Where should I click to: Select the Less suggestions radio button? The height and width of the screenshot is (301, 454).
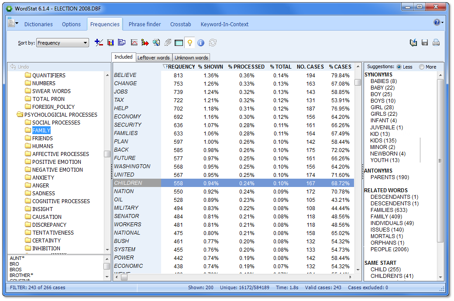pyautogui.click(x=399, y=67)
